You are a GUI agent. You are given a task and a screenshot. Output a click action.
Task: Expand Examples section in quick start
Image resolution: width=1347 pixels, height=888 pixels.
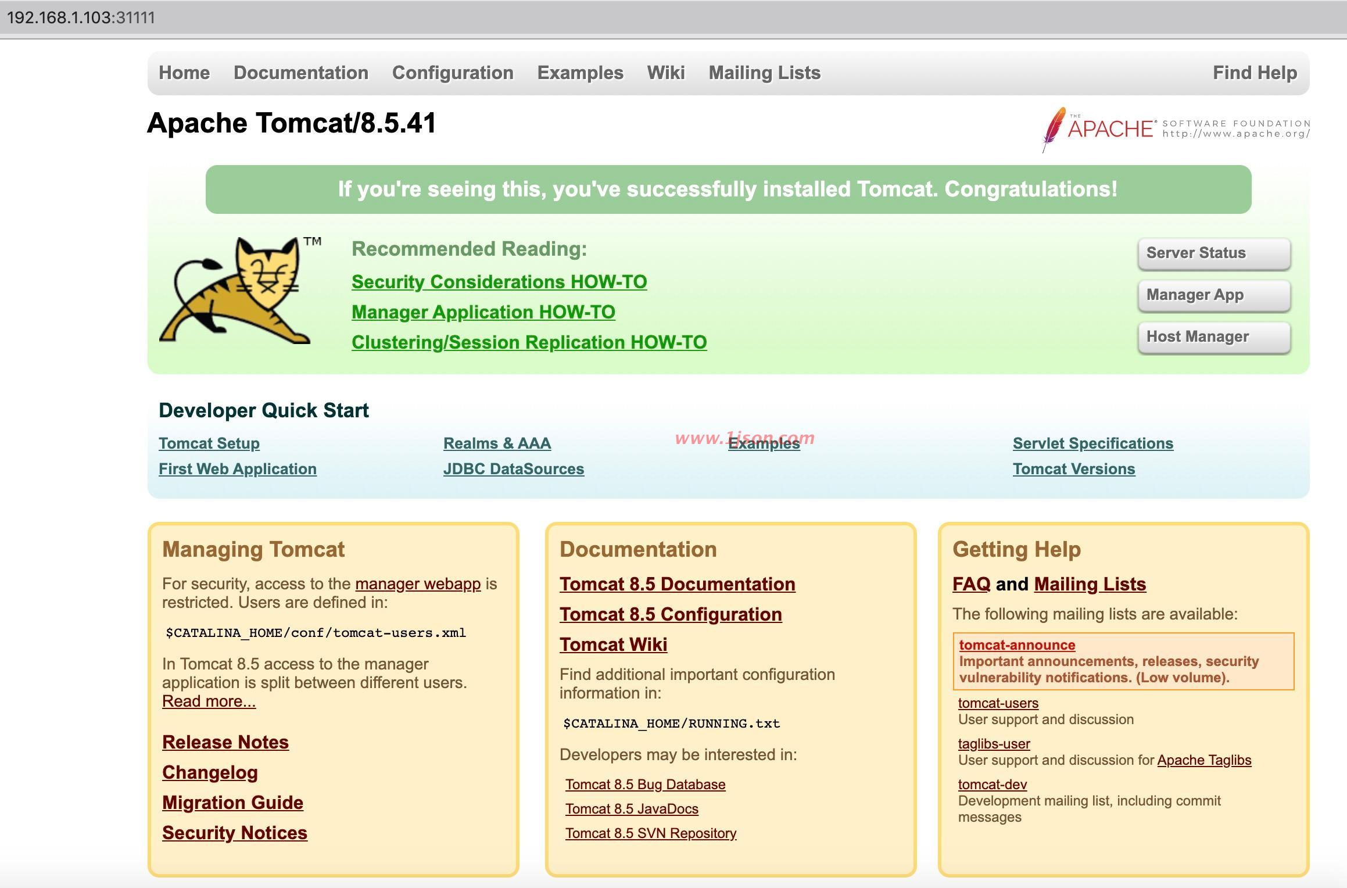pos(764,443)
